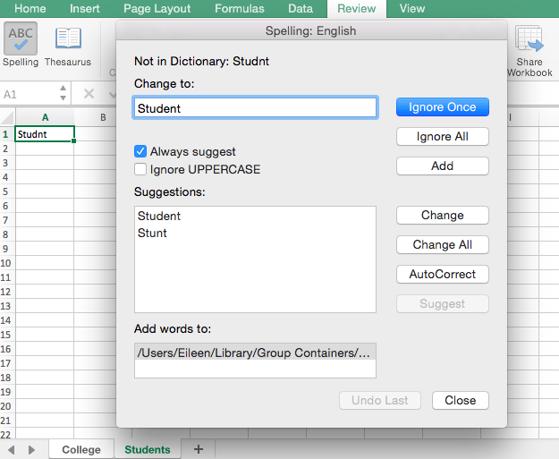
Task: Open the Formulas ribbon tab
Action: click(239, 9)
